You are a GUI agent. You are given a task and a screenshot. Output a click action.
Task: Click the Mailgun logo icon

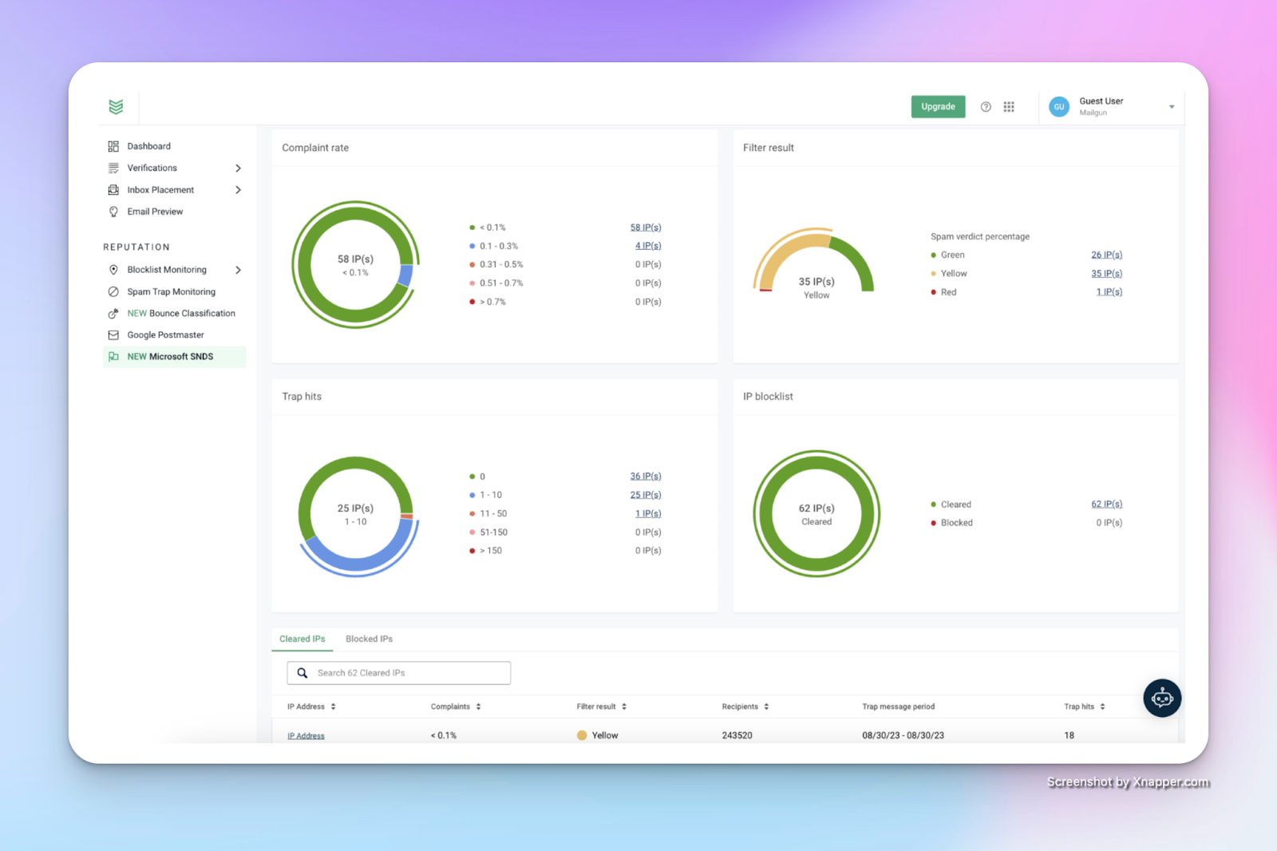tap(116, 107)
